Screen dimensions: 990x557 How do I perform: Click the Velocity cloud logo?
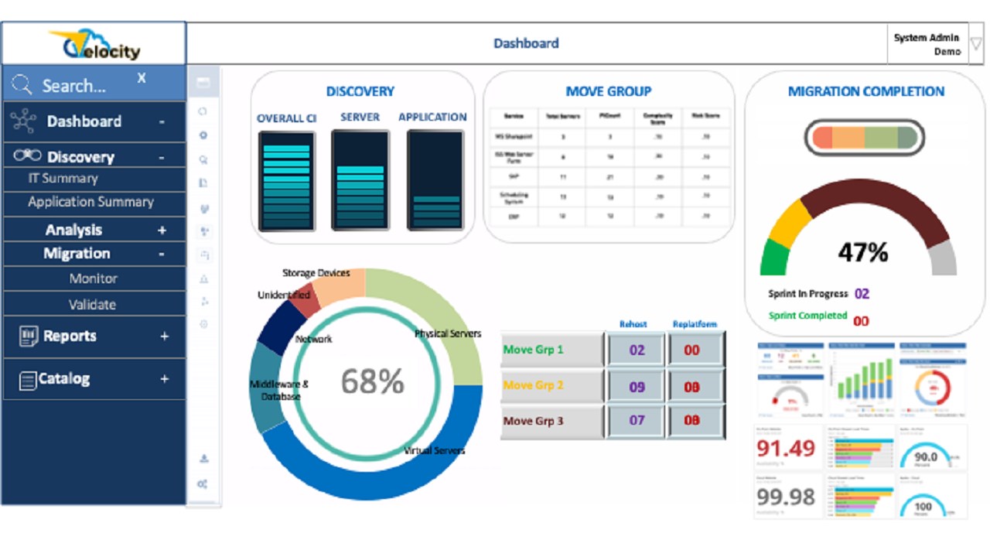tap(94, 44)
